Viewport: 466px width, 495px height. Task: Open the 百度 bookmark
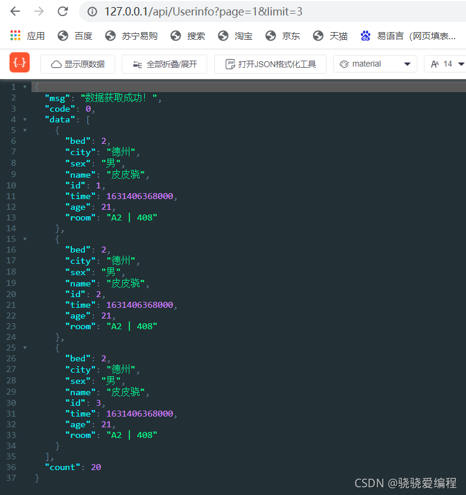coord(75,36)
